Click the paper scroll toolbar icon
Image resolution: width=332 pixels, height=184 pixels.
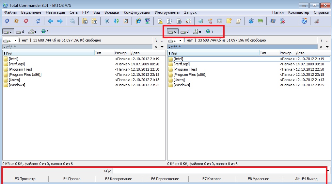coord(238,21)
